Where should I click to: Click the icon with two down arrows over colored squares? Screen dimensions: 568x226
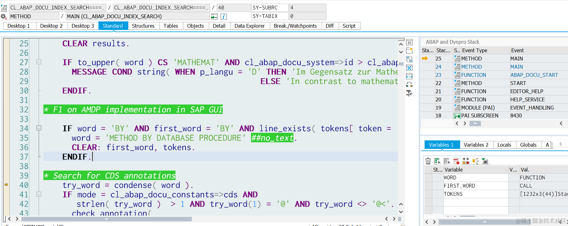[466, 161]
